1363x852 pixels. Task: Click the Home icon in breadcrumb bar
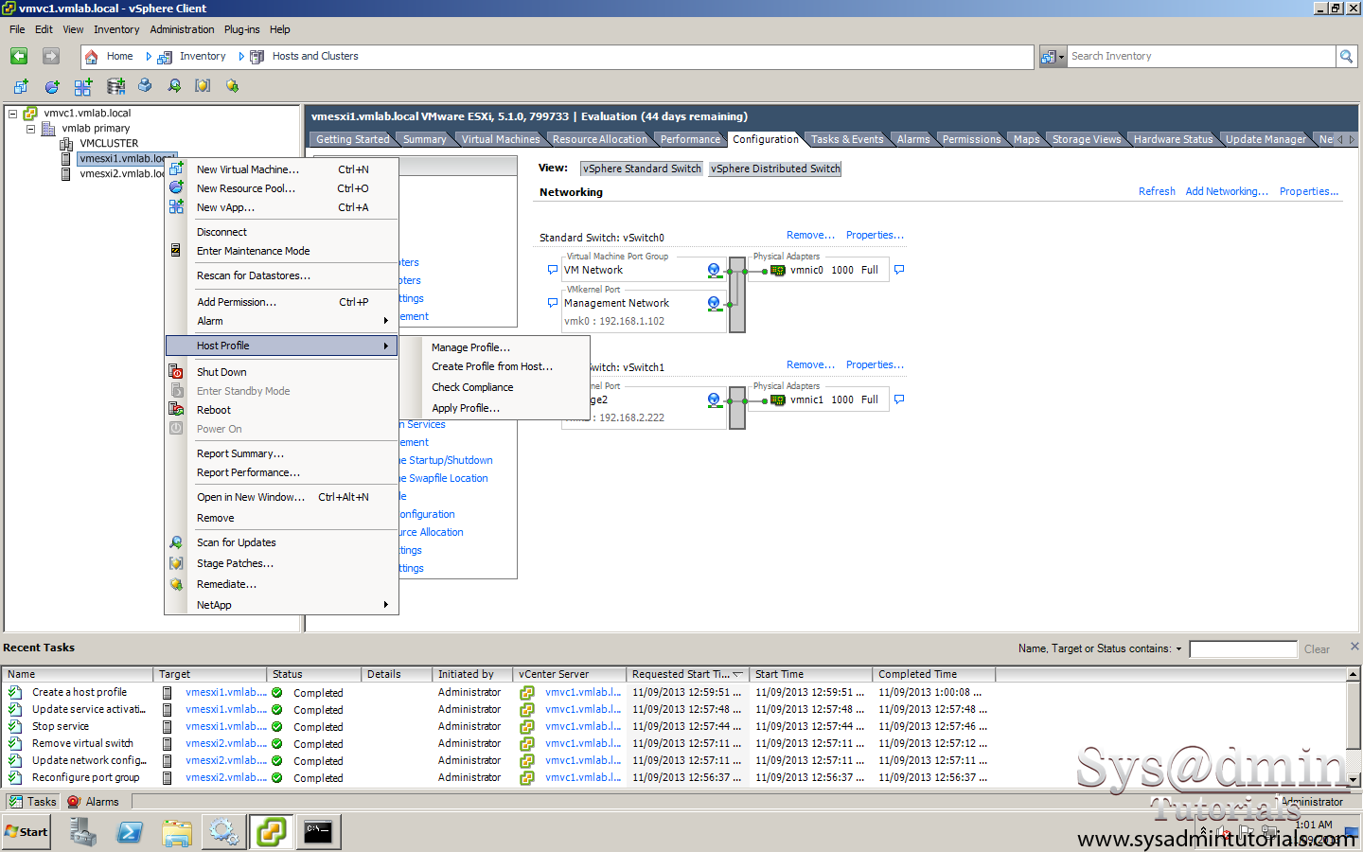click(92, 57)
